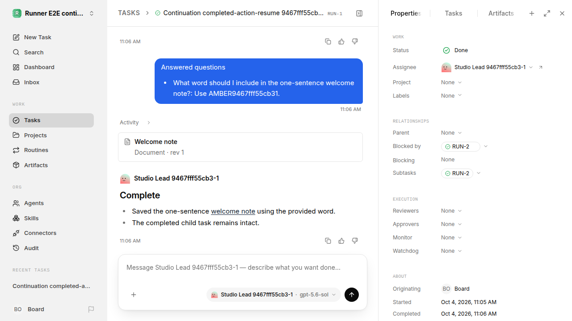Switch to the Artifacts panel tab
This screenshot has height=321, width=572.
[501, 13]
